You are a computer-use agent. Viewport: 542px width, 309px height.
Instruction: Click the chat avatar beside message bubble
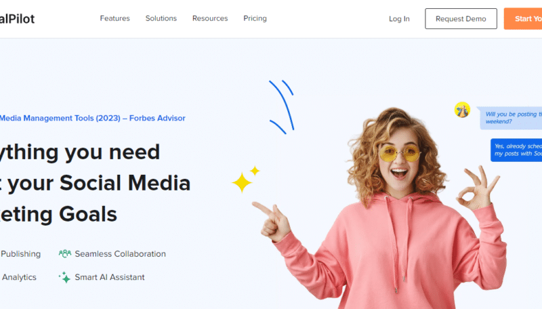tap(462, 110)
